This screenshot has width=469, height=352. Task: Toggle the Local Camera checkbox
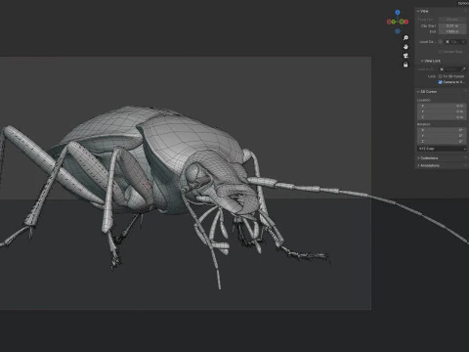(x=441, y=42)
